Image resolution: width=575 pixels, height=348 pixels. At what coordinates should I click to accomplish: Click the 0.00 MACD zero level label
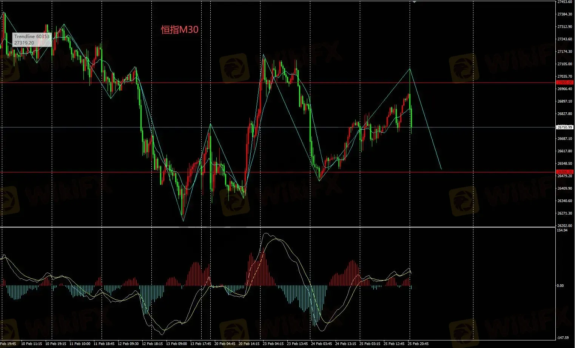[560, 285]
